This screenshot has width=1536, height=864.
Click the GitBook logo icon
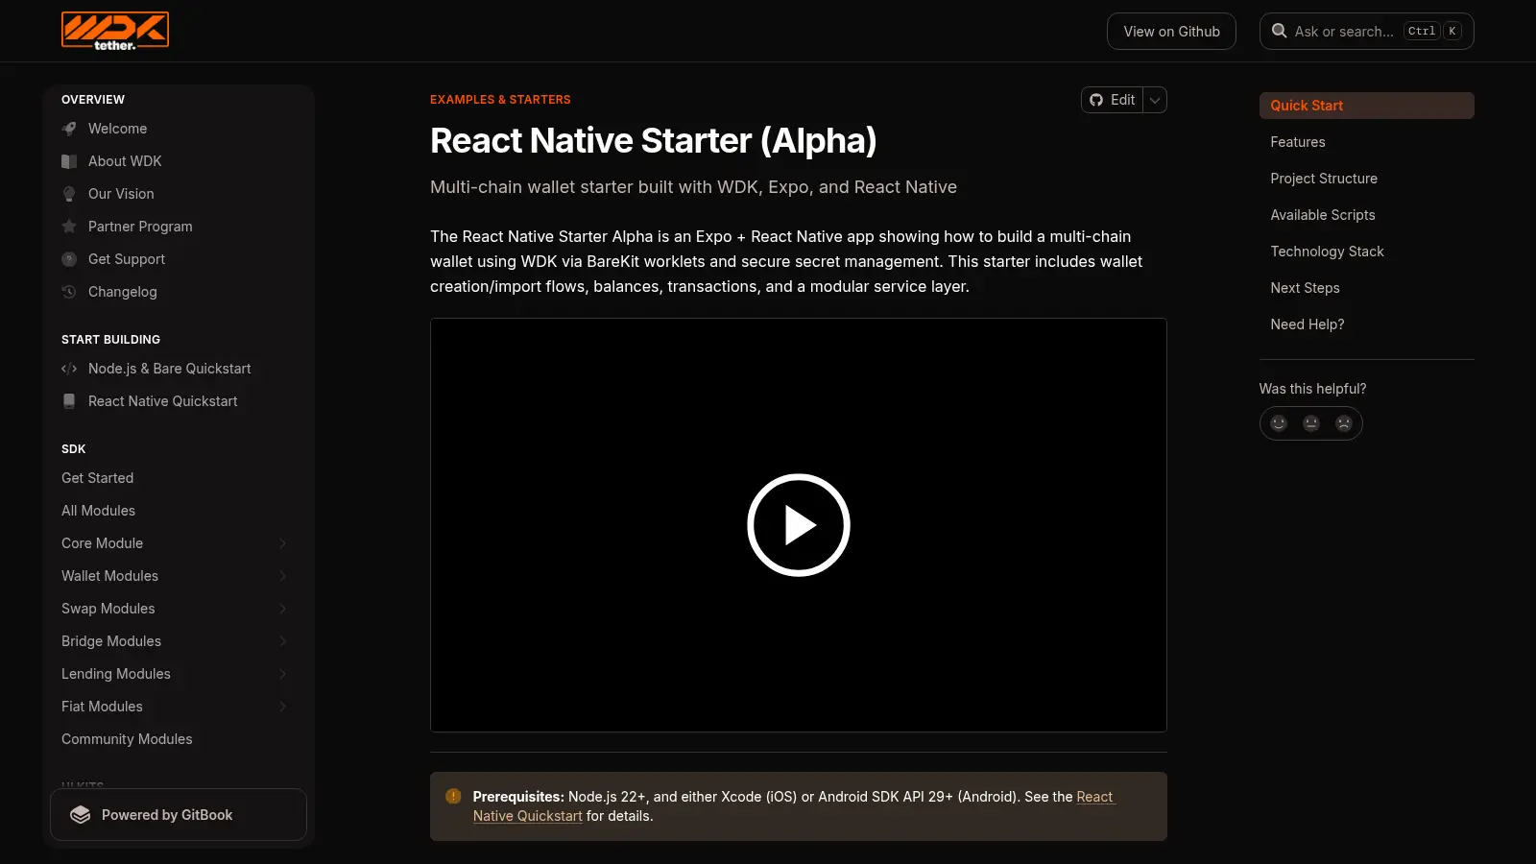pos(81,815)
